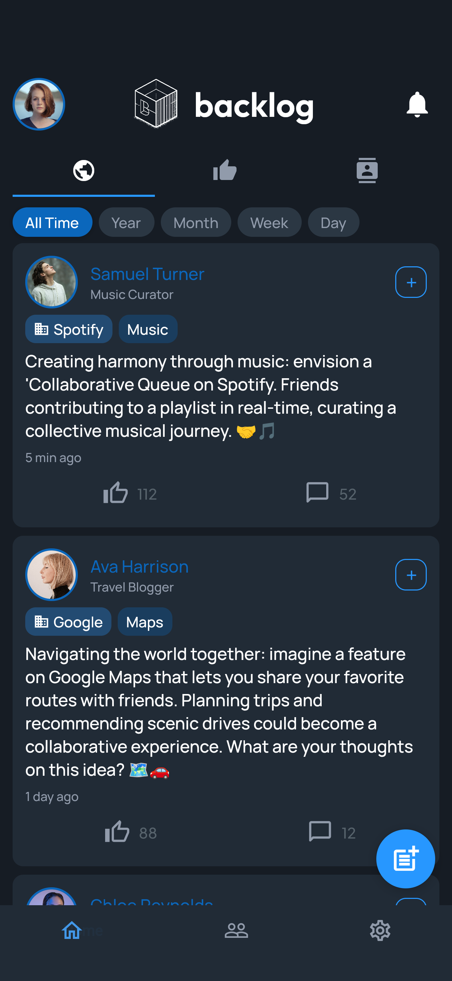Image resolution: width=452 pixels, height=981 pixels.
Task: Filter posts by Week
Action: pyautogui.click(x=269, y=222)
